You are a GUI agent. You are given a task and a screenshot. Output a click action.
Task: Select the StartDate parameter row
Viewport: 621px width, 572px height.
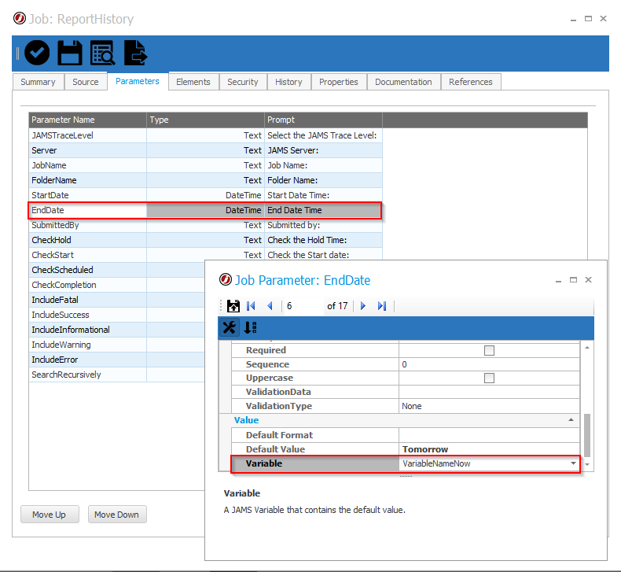pos(205,195)
